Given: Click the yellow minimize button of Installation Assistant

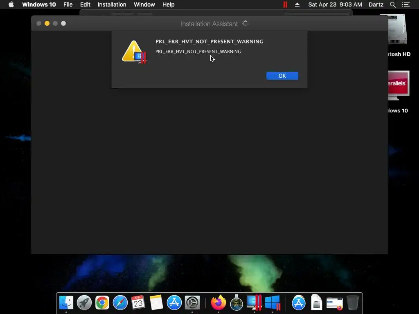Looking at the screenshot, I should [x=47, y=23].
